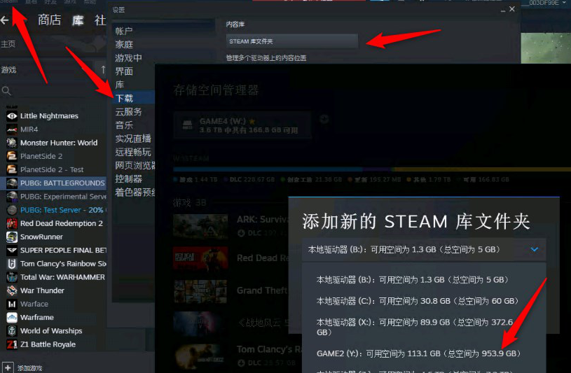
Task: Click the Z1 Battle Royale icon
Action: (12, 344)
